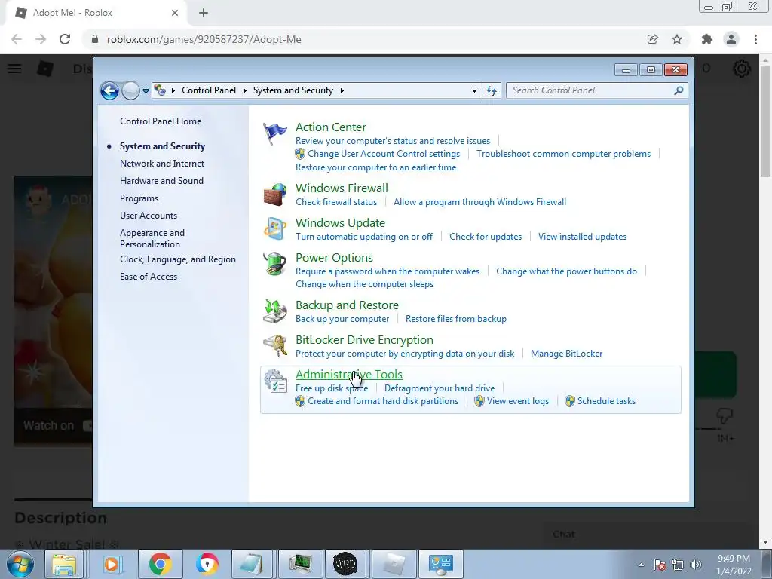The width and height of the screenshot is (772, 579).
Task: Reload the Roblox page in Chrome
Action: pos(65,39)
